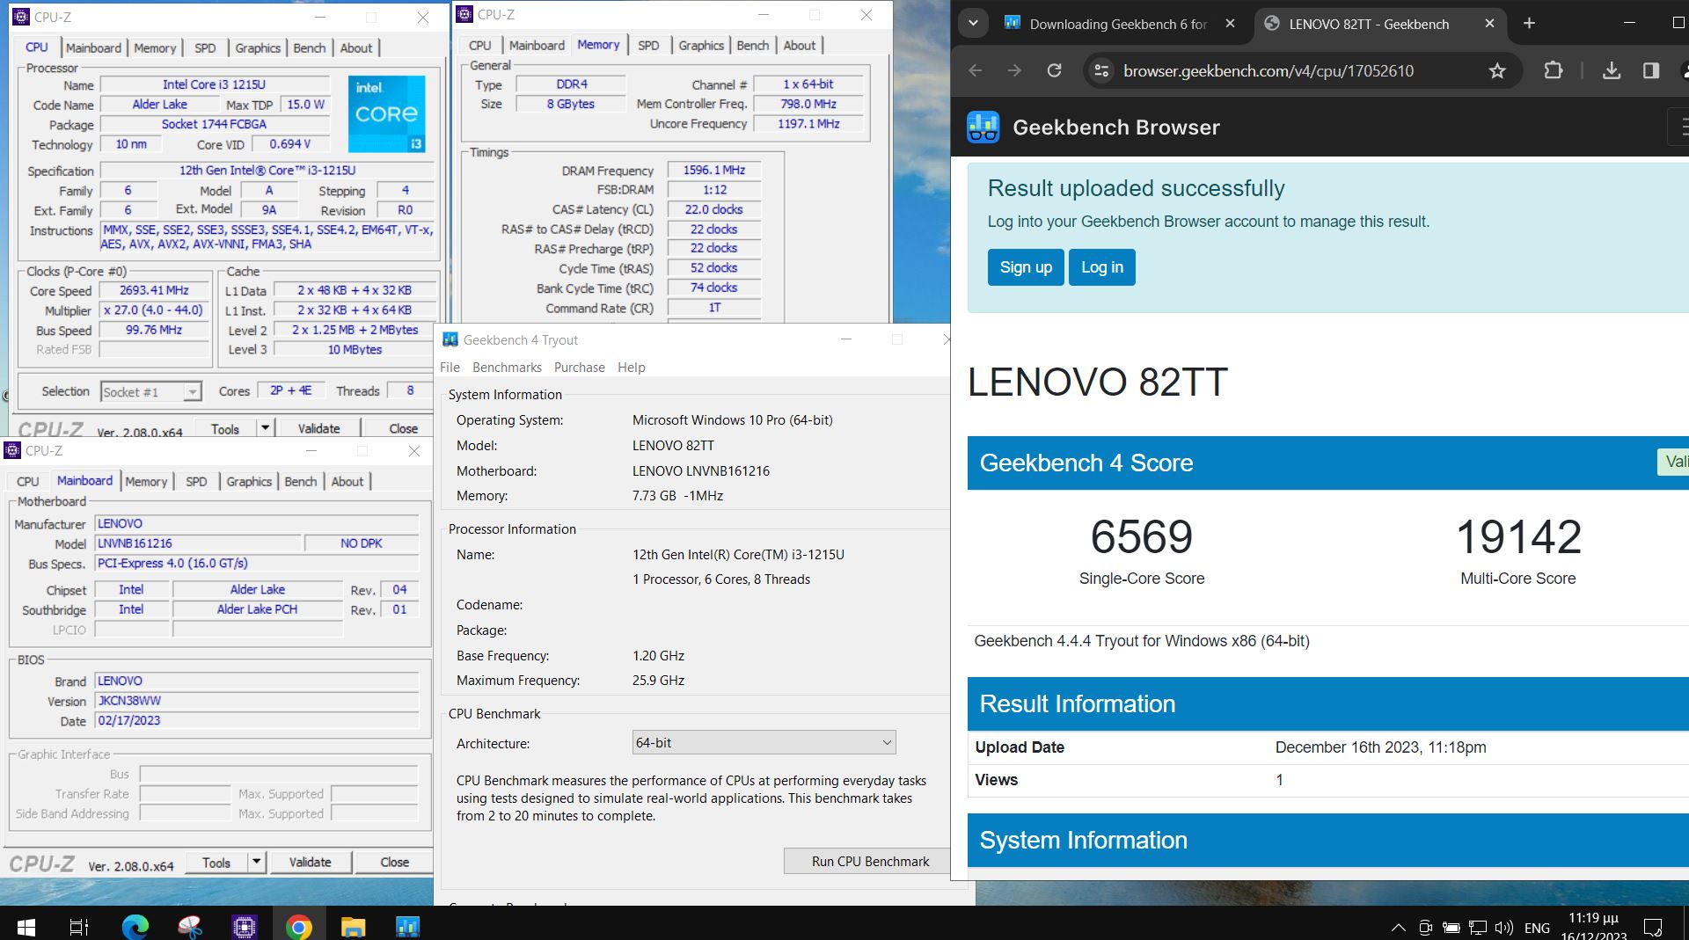Image resolution: width=1689 pixels, height=940 pixels.
Task: Click Sign up button on Geekbench page
Action: point(1026,267)
